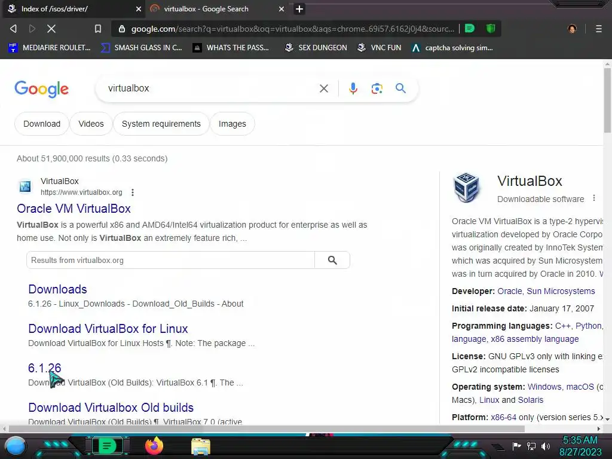Screen dimensions: 612x459
Task: Close the virtualbox Google Search tab
Action: pyautogui.click(x=281, y=9)
